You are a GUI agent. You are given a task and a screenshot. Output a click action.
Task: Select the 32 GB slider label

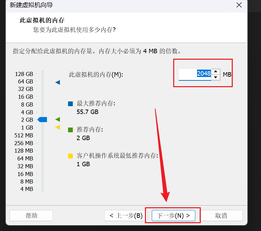click(x=26, y=89)
